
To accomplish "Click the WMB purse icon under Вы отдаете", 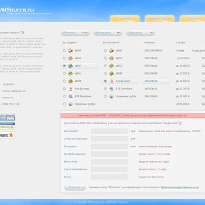I will tap(71, 81).
